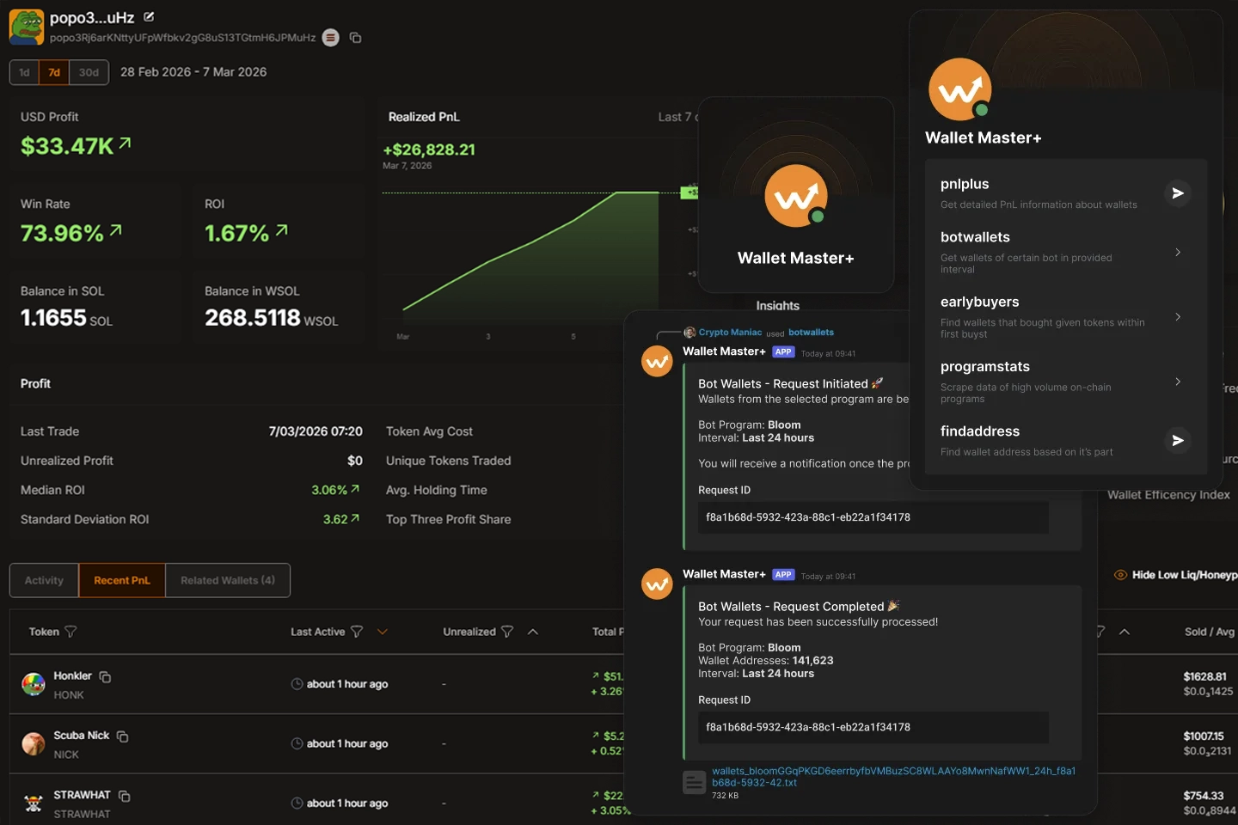The width and height of the screenshot is (1238, 825).
Task: Click the Standard Deviation ROI 3.62 value
Action: (341, 519)
